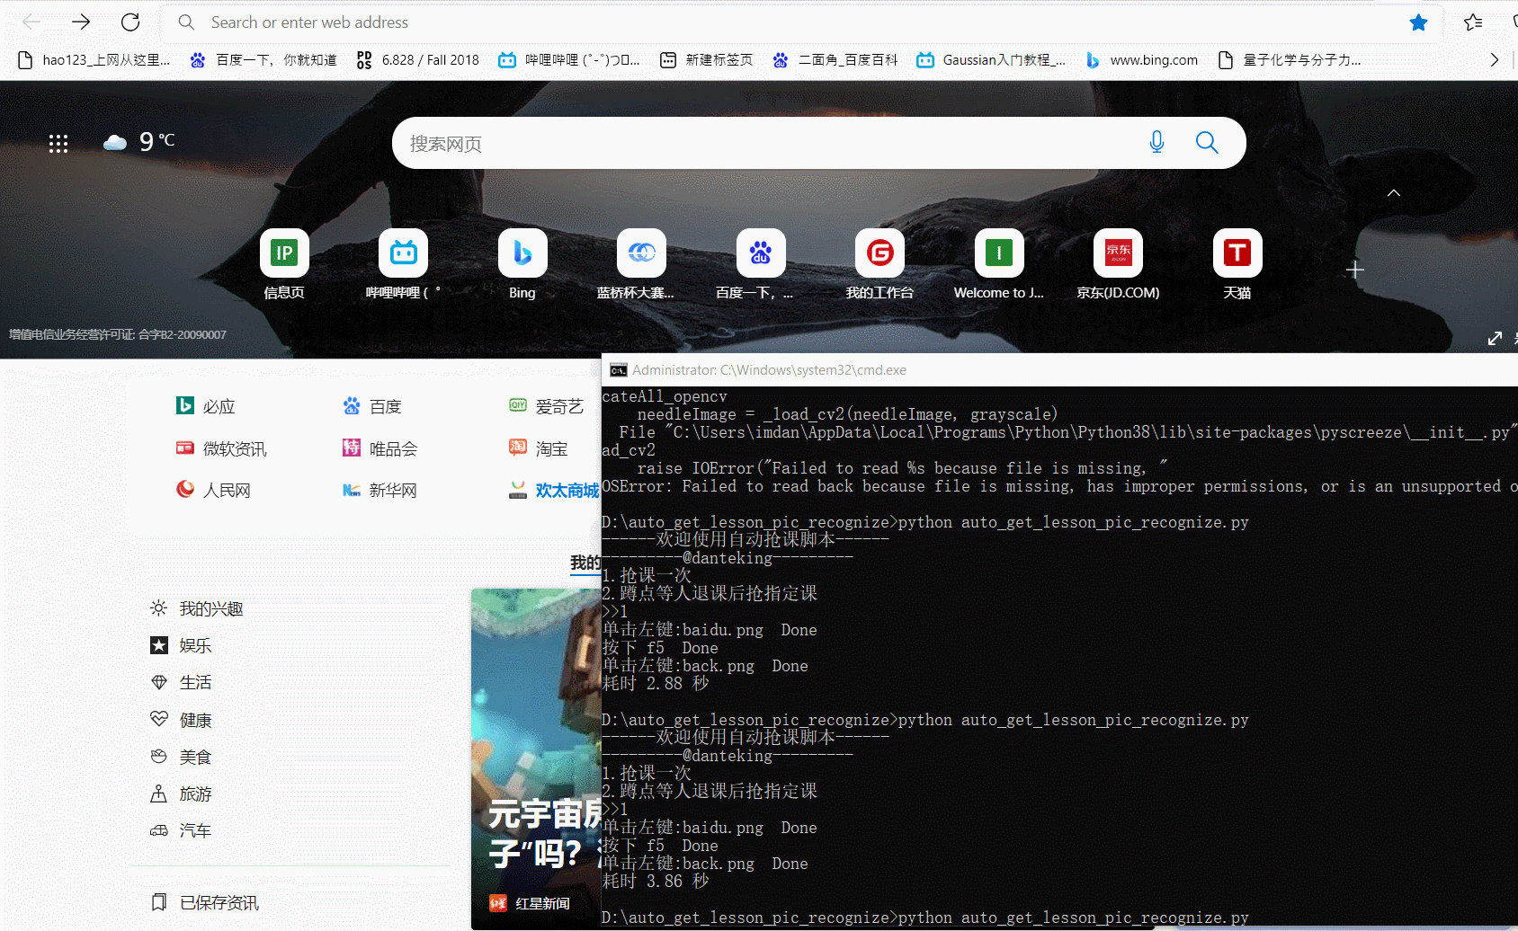Image resolution: width=1518 pixels, height=931 pixels.
Task: Select 娱乐 in the interests sidebar
Action: 194,645
